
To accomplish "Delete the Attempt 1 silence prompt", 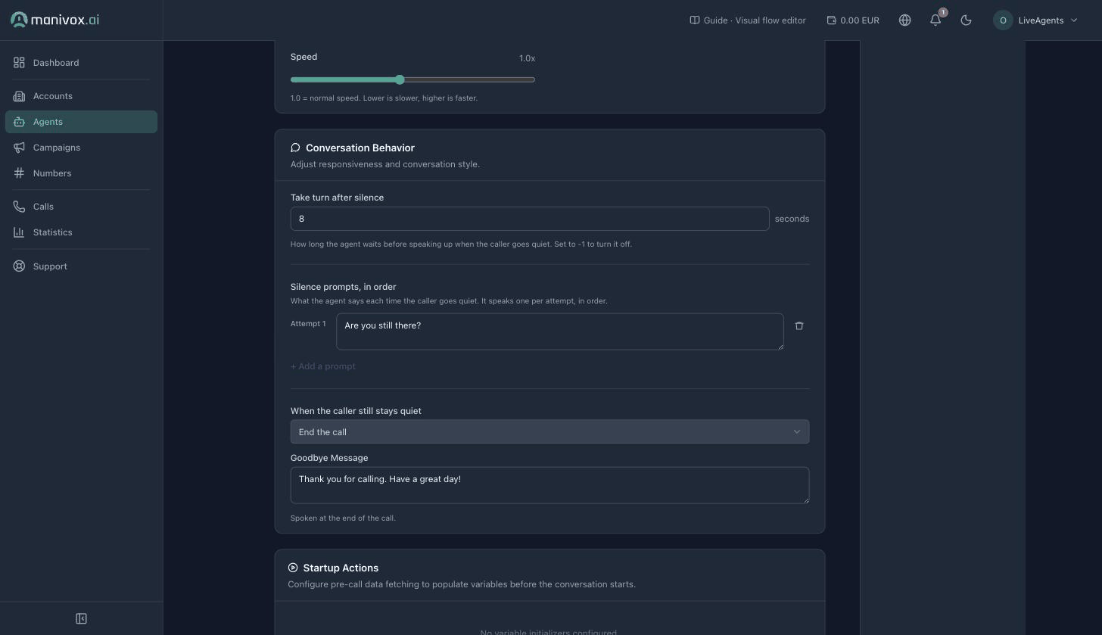I will pos(798,326).
